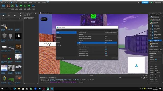The height and width of the screenshot is (91, 163).
Task: Open the Language dropdown showing System Default
Action: tap(111, 41)
